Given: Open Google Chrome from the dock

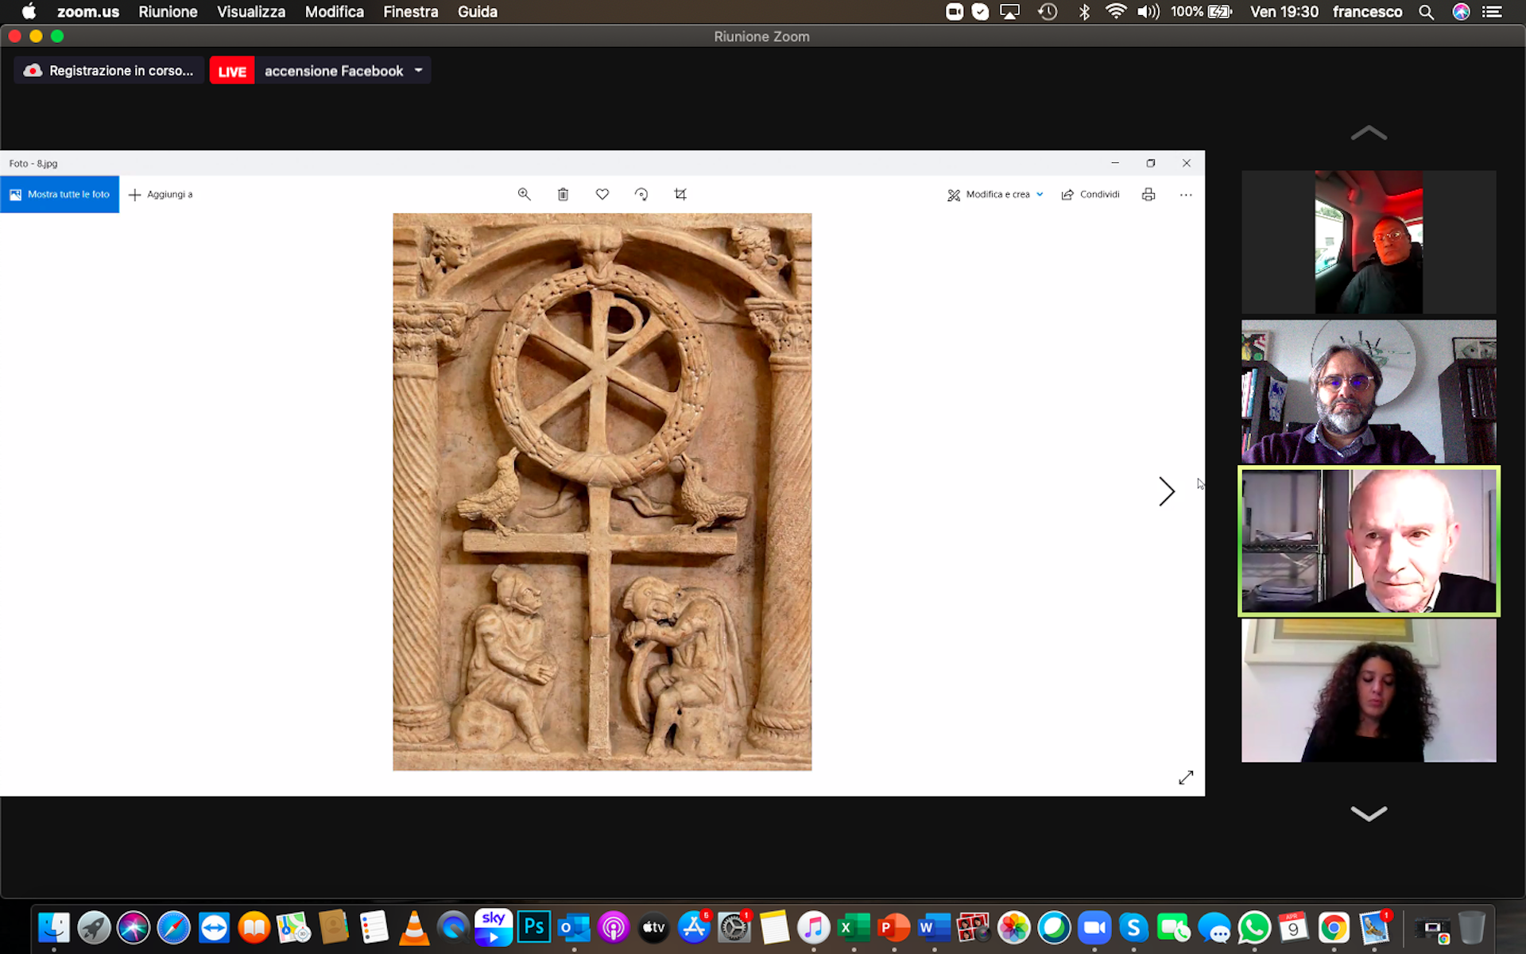Looking at the screenshot, I should click(x=1334, y=927).
